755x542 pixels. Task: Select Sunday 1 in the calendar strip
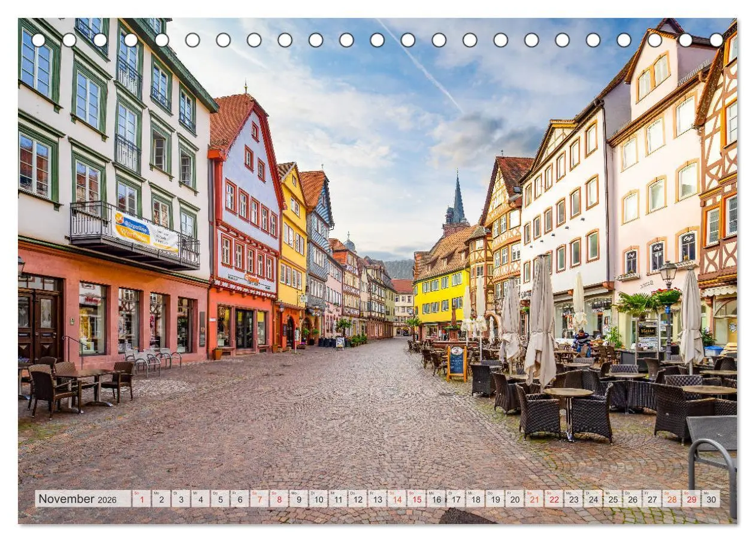(141, 499)
